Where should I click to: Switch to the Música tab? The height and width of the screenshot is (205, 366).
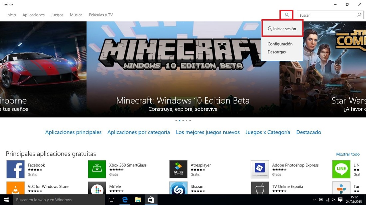76,15
